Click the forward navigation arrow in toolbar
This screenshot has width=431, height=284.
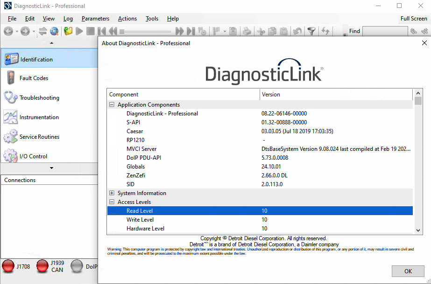(x=25, y=31)
